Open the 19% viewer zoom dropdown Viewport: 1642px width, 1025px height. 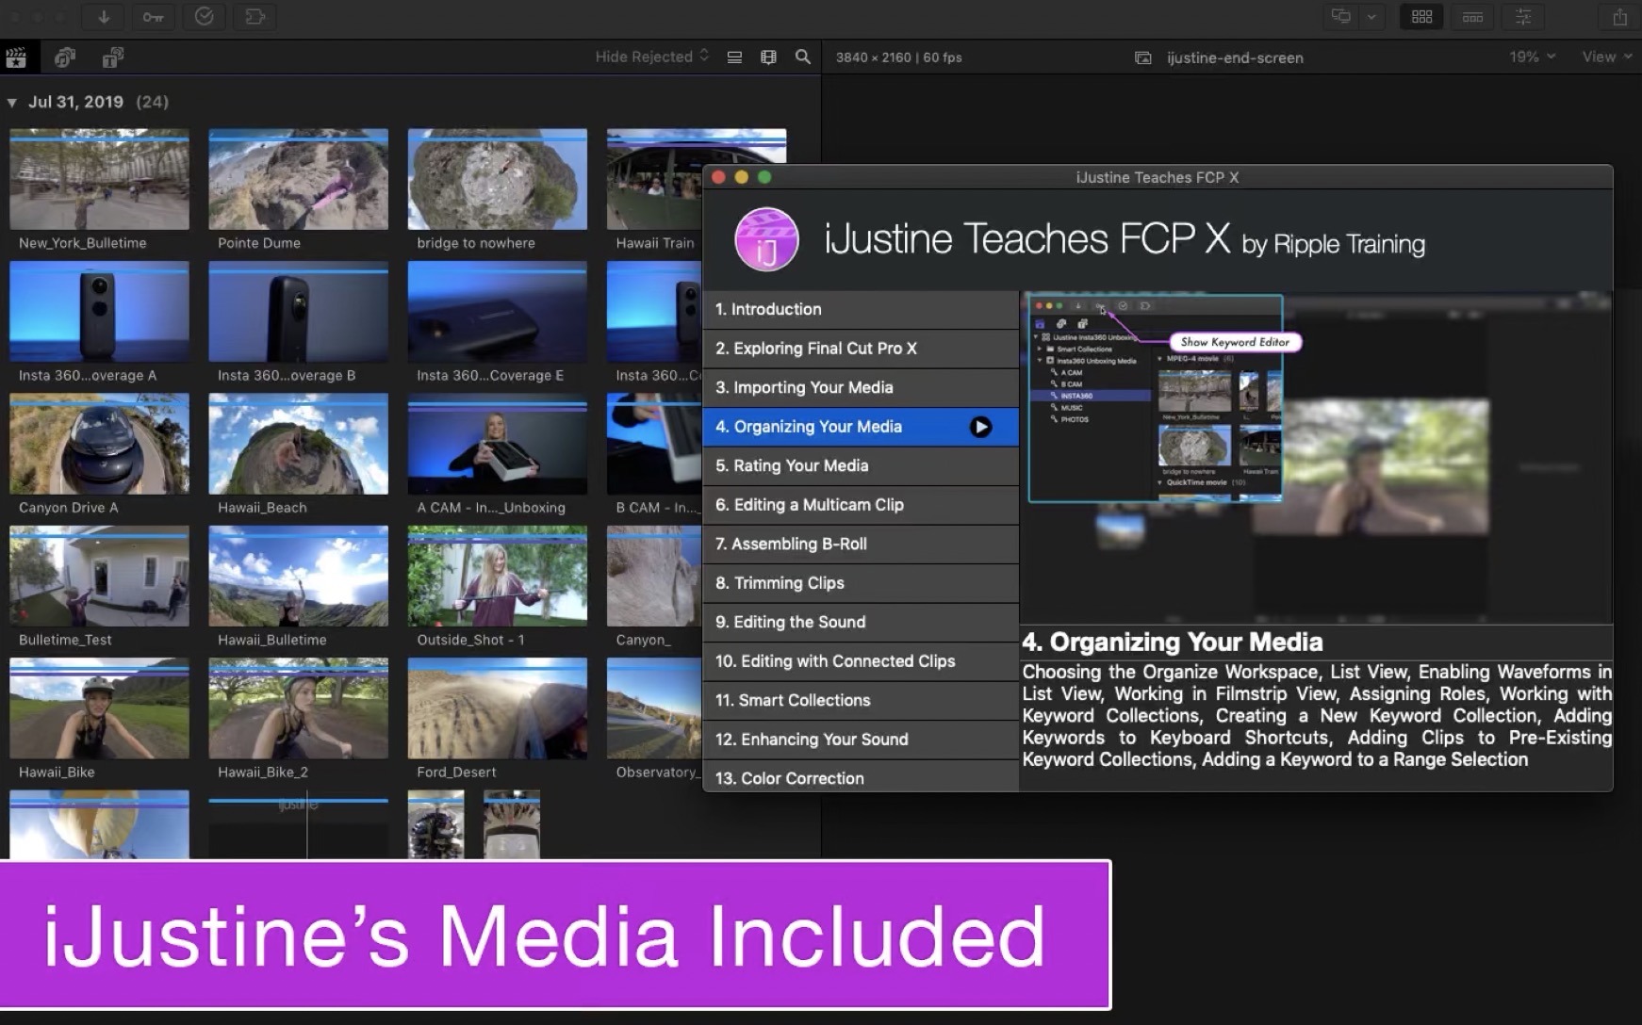(1532, 57)
